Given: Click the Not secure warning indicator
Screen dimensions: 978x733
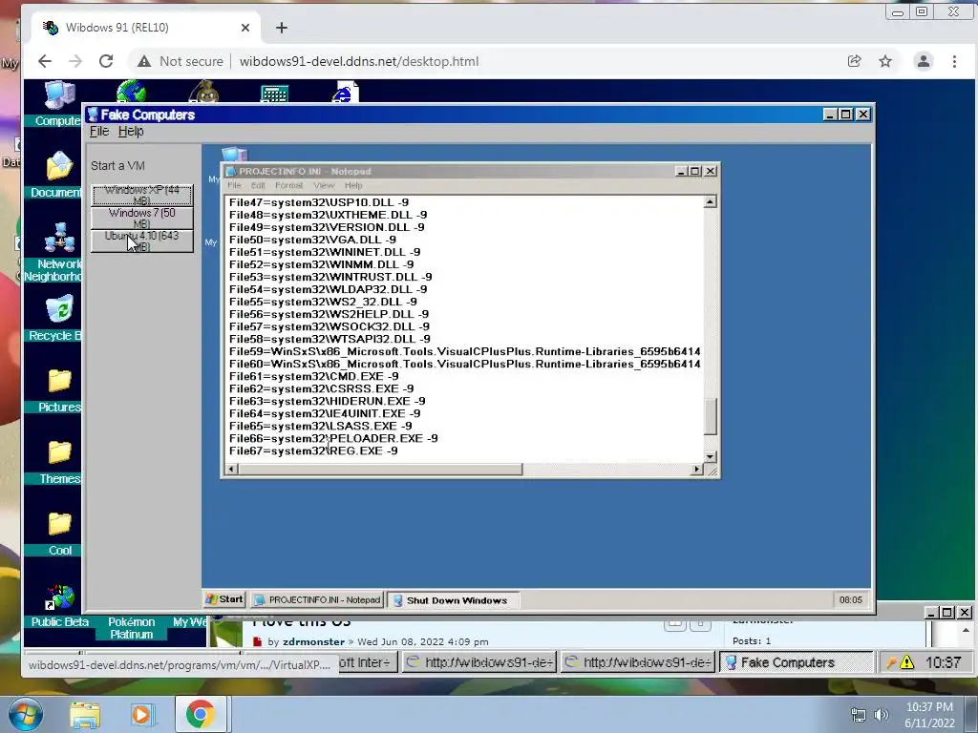Looking at the screenshot, I should coord(181,61).
